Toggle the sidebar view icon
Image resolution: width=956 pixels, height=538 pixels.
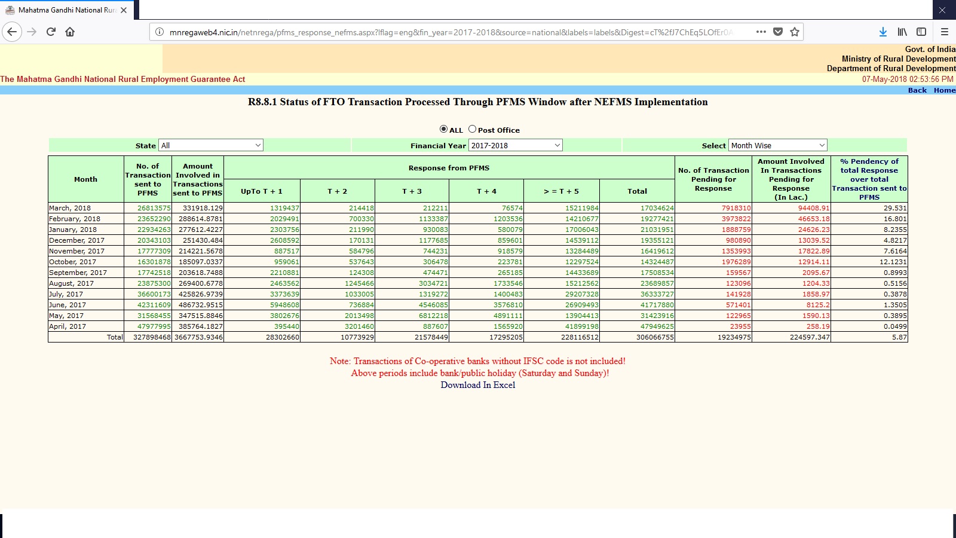pos(921,32)
